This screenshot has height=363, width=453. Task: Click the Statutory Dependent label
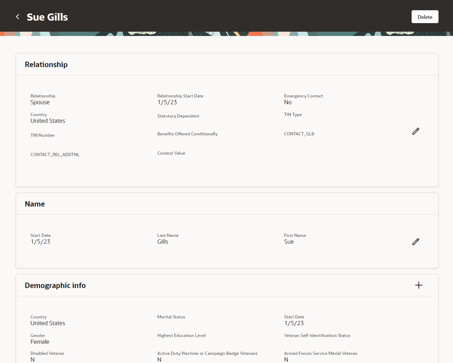[178, 116]
